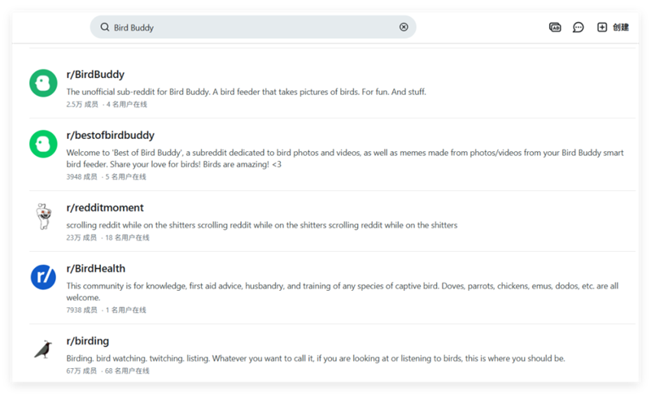Click the search magnifier icon
The height and width of the screenshot is (394, 651).
click(x=104, y=27)
